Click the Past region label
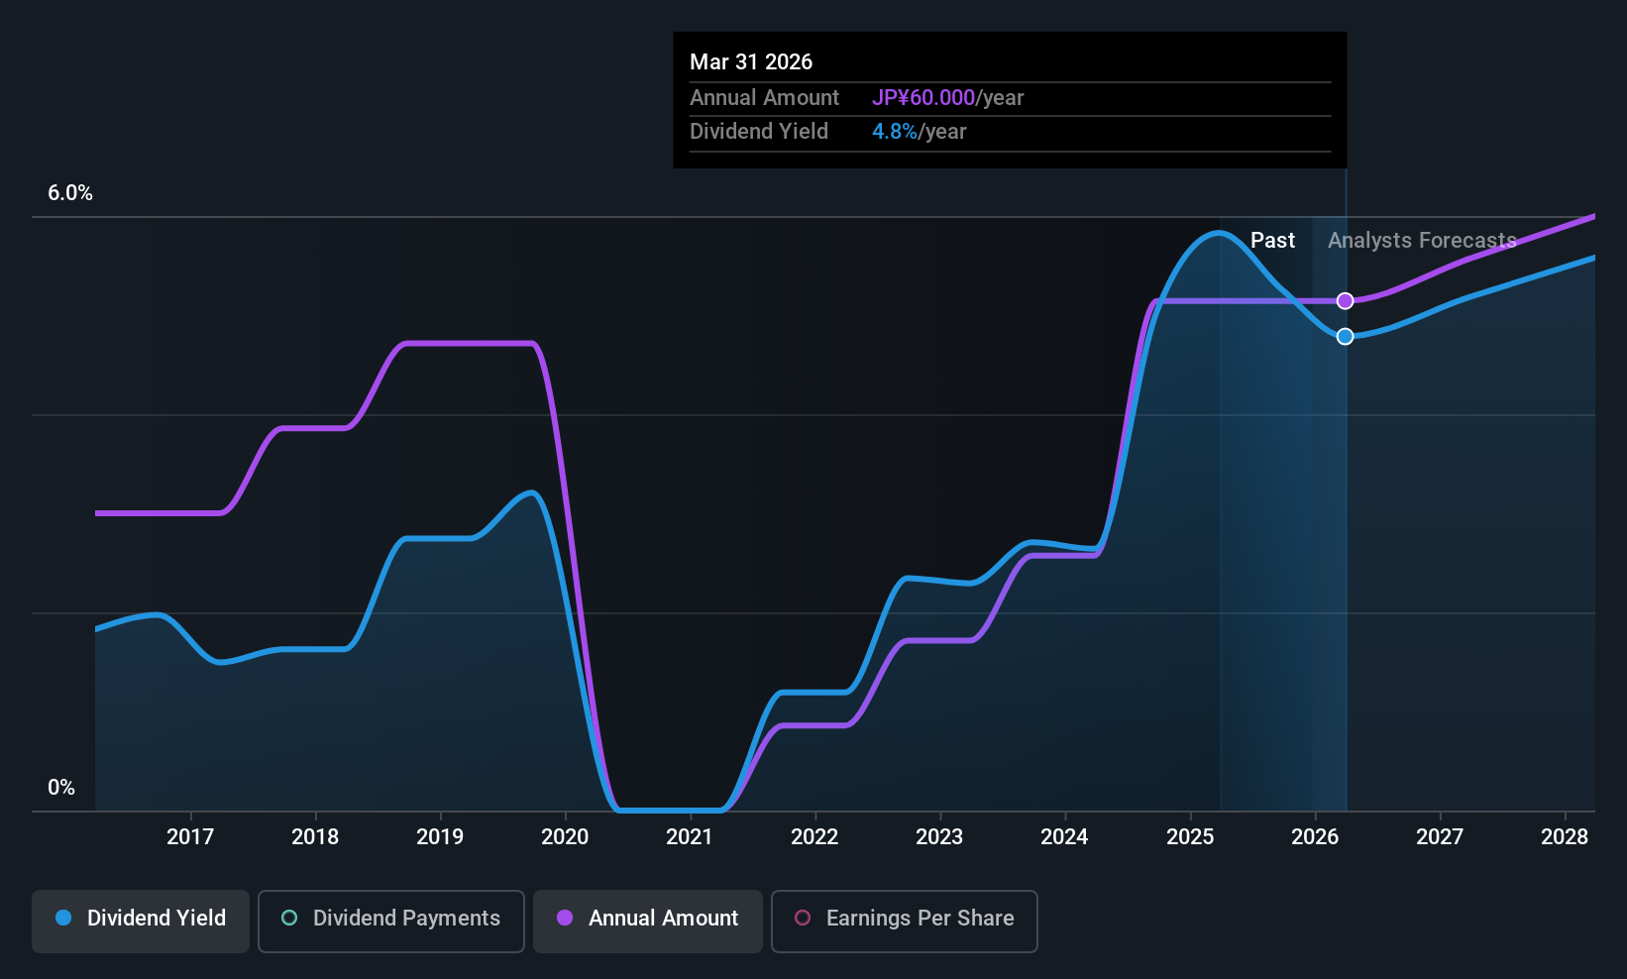This screenshot has height=979, width=1627. pyautogui.click(x=1272, y=241)
